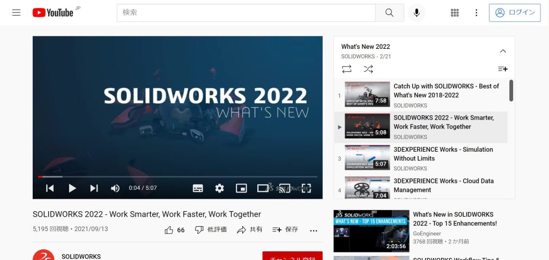Click the video title text
The width and height of the screenshot is (549, 260).
click(147, 214)
